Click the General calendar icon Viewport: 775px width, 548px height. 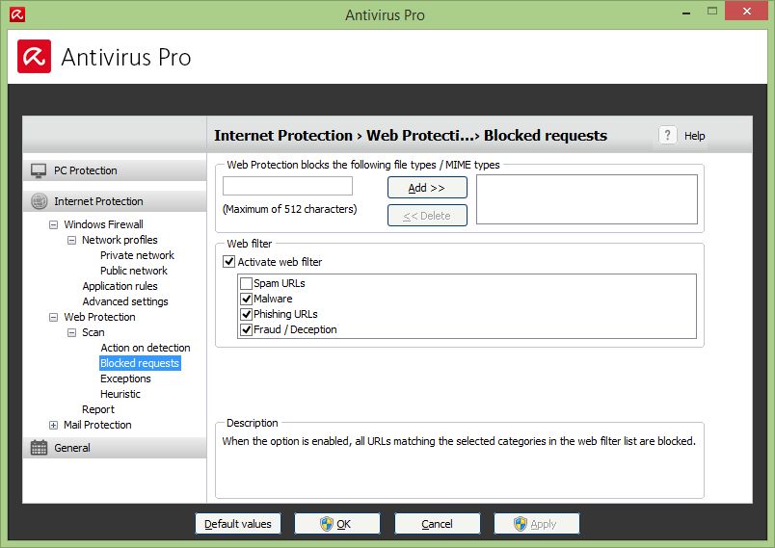pos(40,448)
